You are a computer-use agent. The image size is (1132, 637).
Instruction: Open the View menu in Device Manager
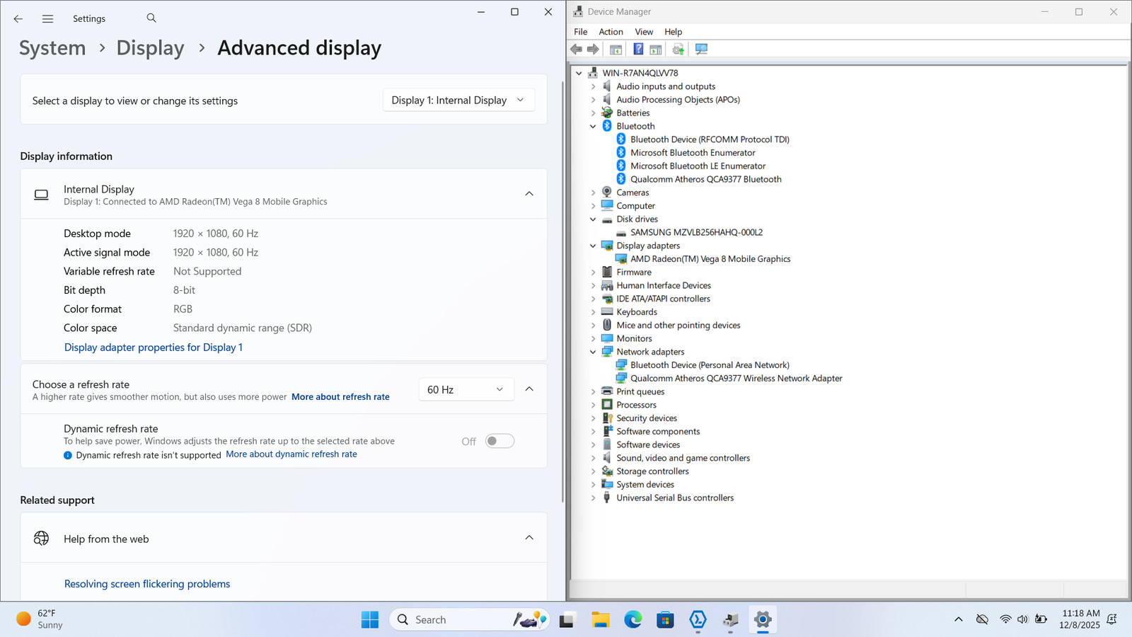(644, 32)
